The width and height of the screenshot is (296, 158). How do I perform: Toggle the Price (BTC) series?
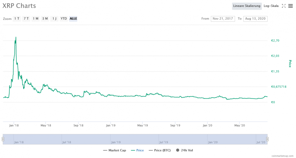pos(160,150)
